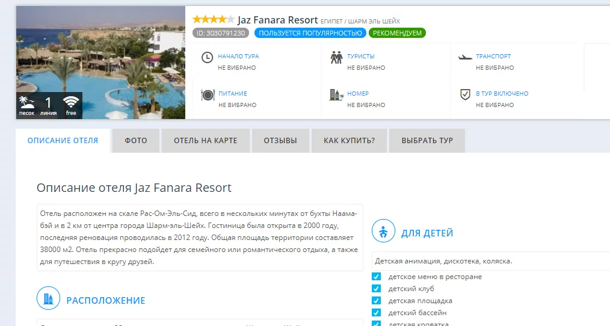Click the hotel description paragraph box
Viewport: 610px width, 326px height.
(200, 238)
